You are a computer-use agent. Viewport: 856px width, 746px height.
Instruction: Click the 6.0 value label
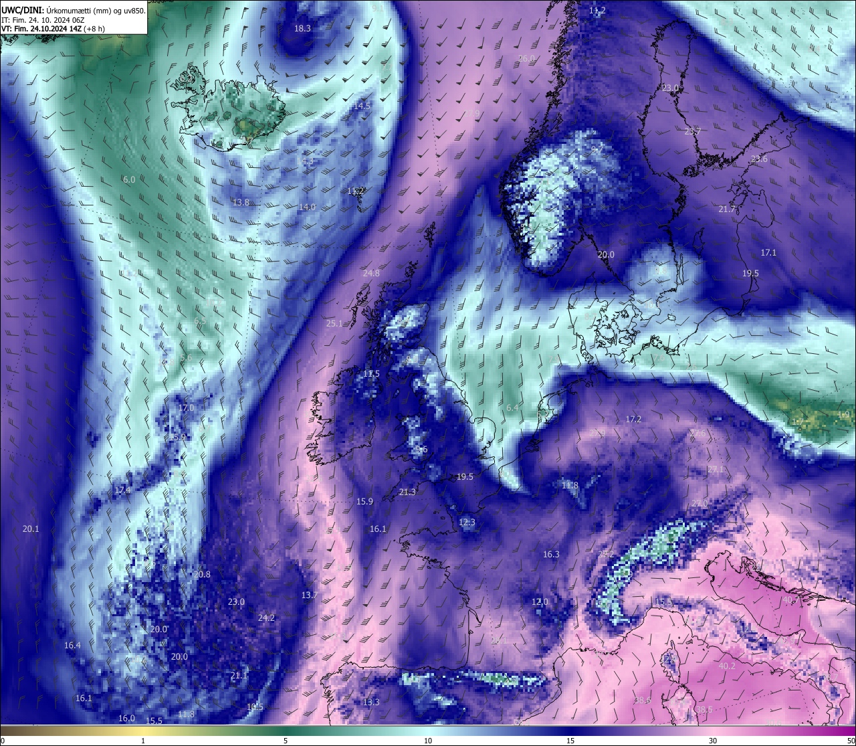coord(129,179)
